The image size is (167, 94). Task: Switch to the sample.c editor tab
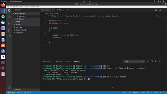coord(47,10)
